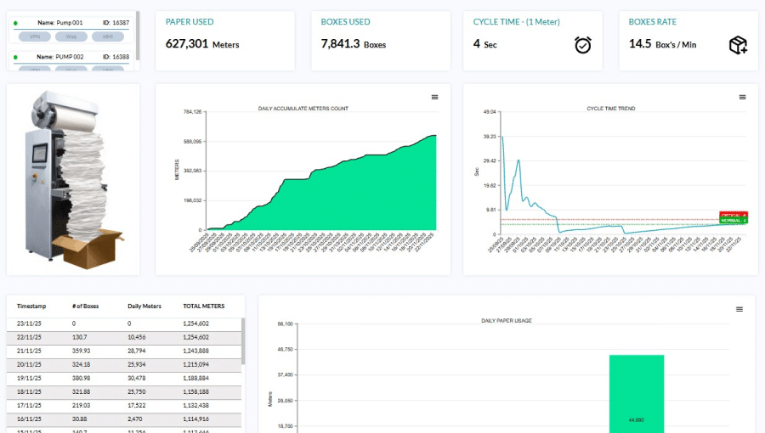Open the Daily Accumulate Meters chart menu
765x433 pixels.
pyautogui.click(x=434, y=98)
